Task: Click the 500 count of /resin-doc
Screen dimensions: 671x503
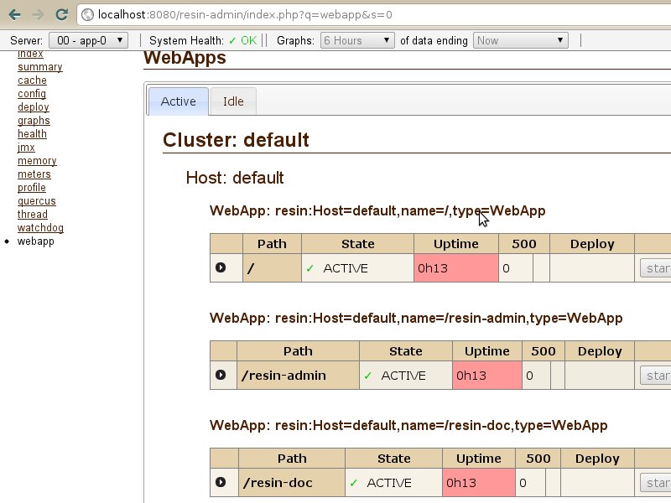Action: coord(531,483)
